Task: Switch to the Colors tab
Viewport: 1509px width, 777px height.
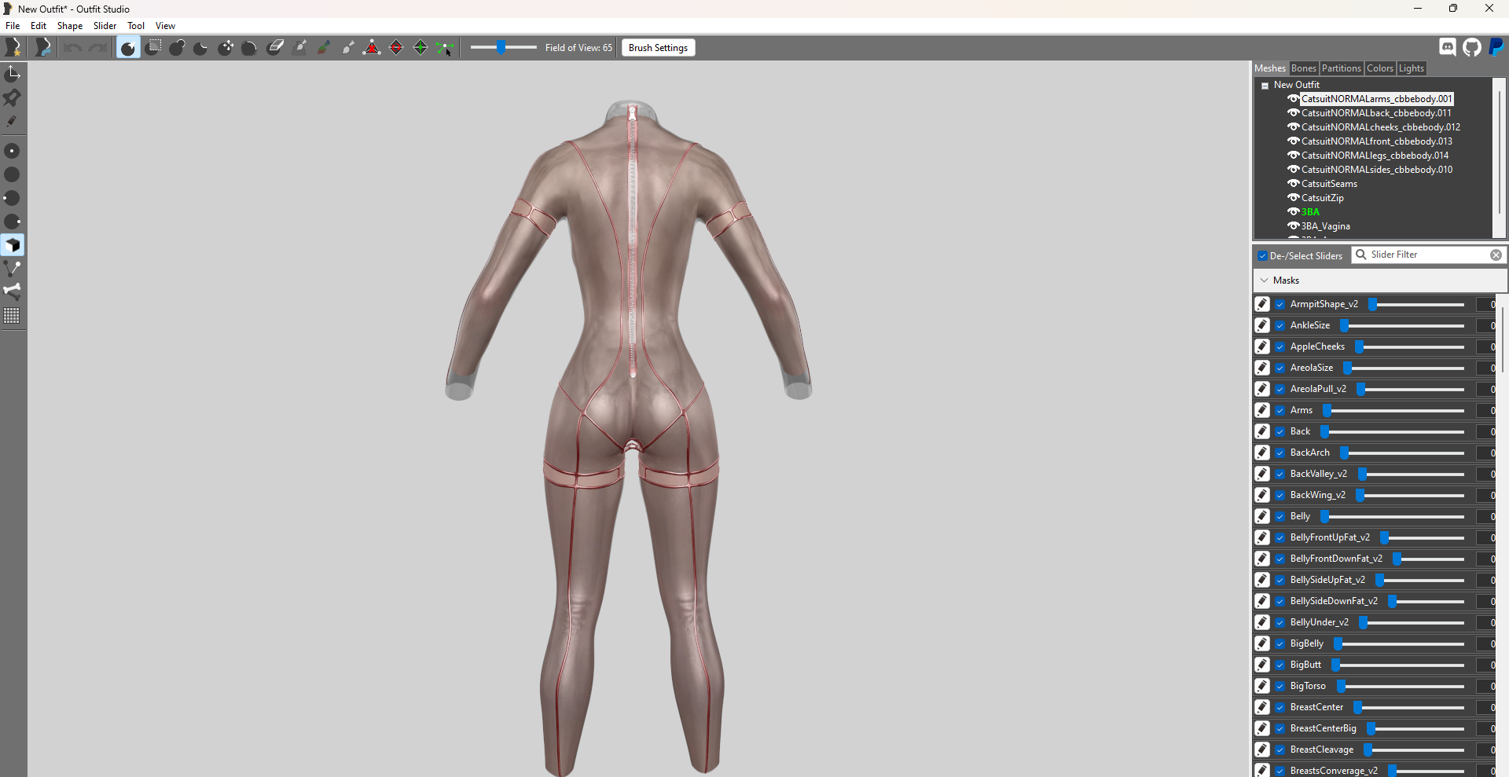Action: click(1379, 68)
